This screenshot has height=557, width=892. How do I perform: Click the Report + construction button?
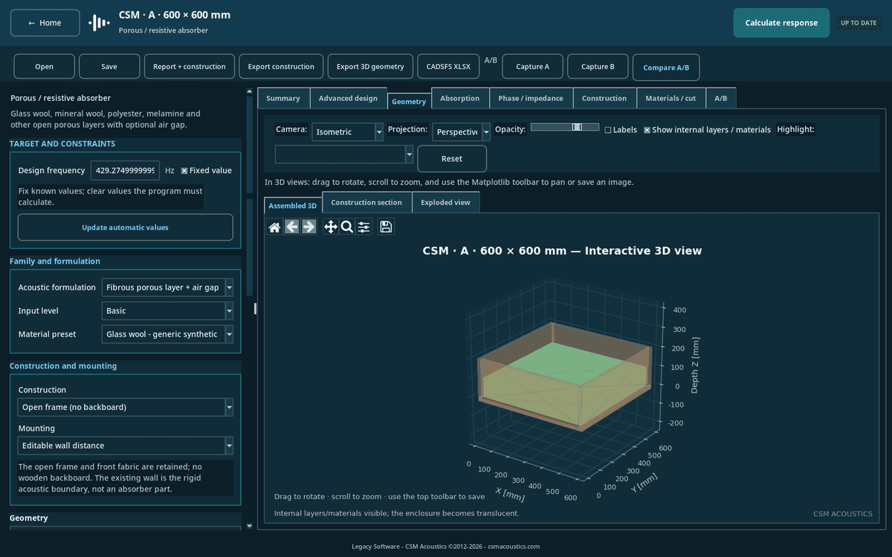(190, 67)
